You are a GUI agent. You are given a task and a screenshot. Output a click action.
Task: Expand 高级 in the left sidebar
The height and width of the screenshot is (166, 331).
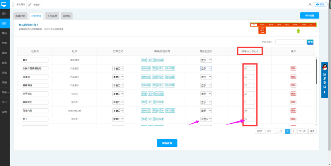5,92
